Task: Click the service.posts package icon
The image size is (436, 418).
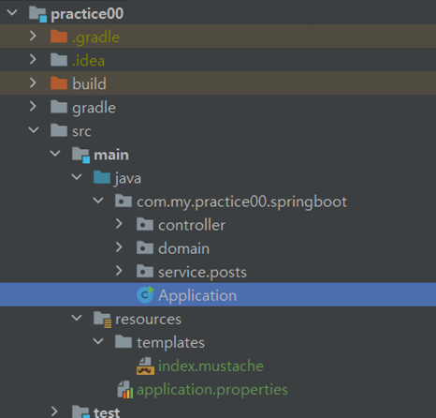Action: [x=145, y=272]
